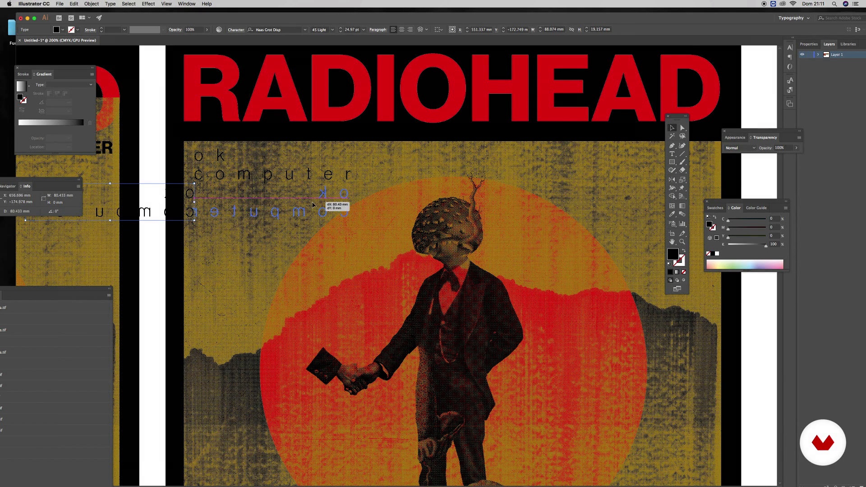
Task: Swap fill and stroke in toolbox
Action: 684,250
